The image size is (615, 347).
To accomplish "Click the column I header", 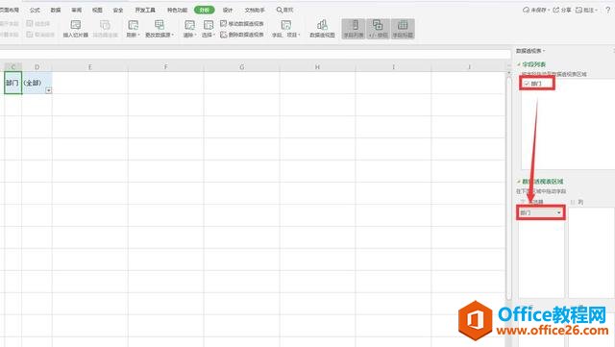I will click(393, 67).
